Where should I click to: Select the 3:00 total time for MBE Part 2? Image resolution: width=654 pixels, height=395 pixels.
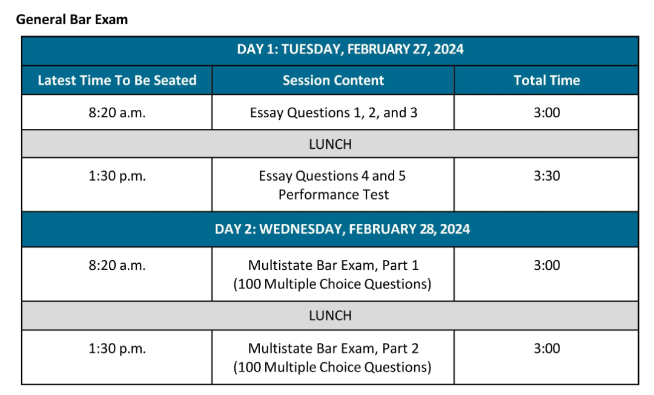pyautogui.click(x=546, y=357)
